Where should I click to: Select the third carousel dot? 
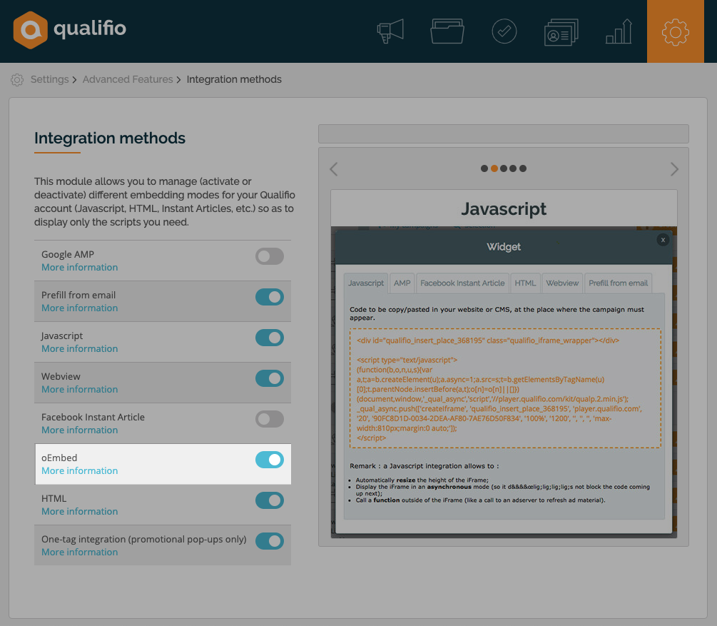click(504, 168)
